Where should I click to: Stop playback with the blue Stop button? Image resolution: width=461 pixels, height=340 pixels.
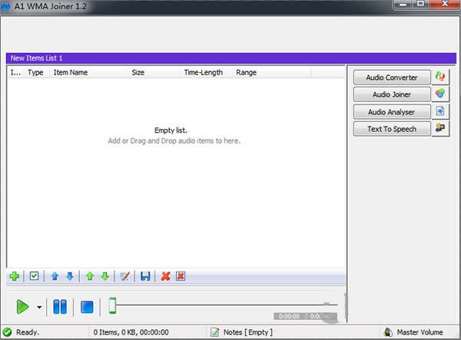[x=87, y=307]
